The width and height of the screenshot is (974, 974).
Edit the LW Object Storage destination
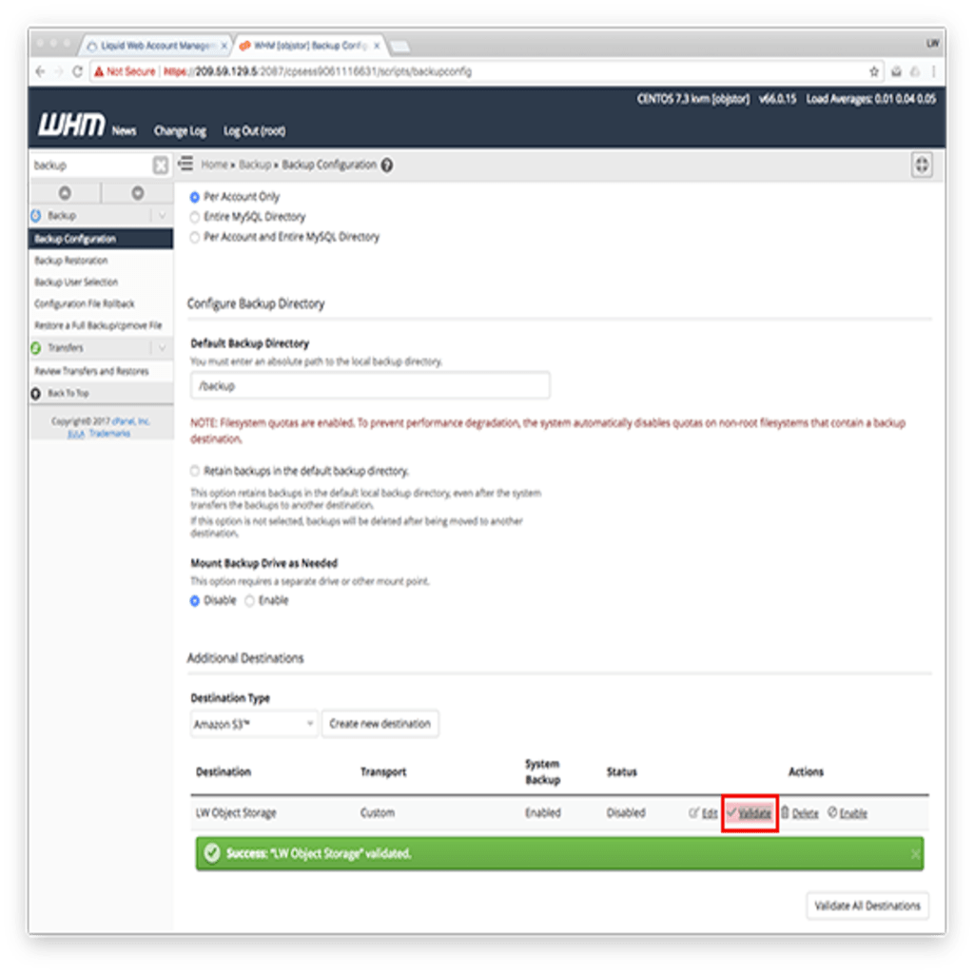703,813
